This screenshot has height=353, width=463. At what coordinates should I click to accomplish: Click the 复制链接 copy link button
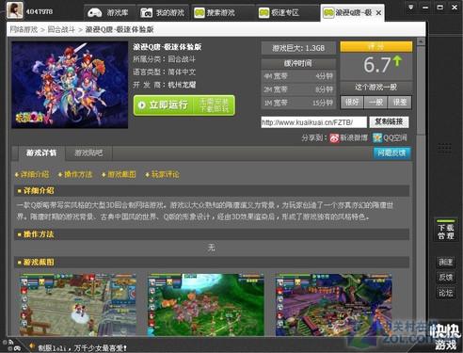pyautogui.click(x=389, y=121)
